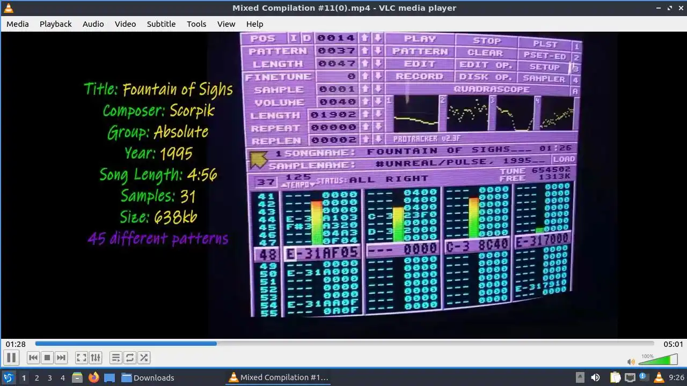Launch Firefox from the taskbar
The image size is (687, 386).
click(x=93, y=377)
